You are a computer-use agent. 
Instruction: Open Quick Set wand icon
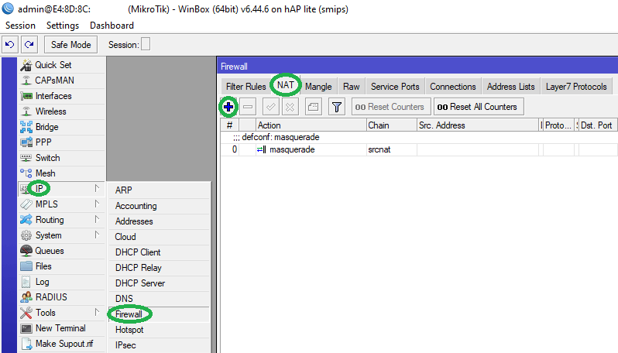point(26,65)
